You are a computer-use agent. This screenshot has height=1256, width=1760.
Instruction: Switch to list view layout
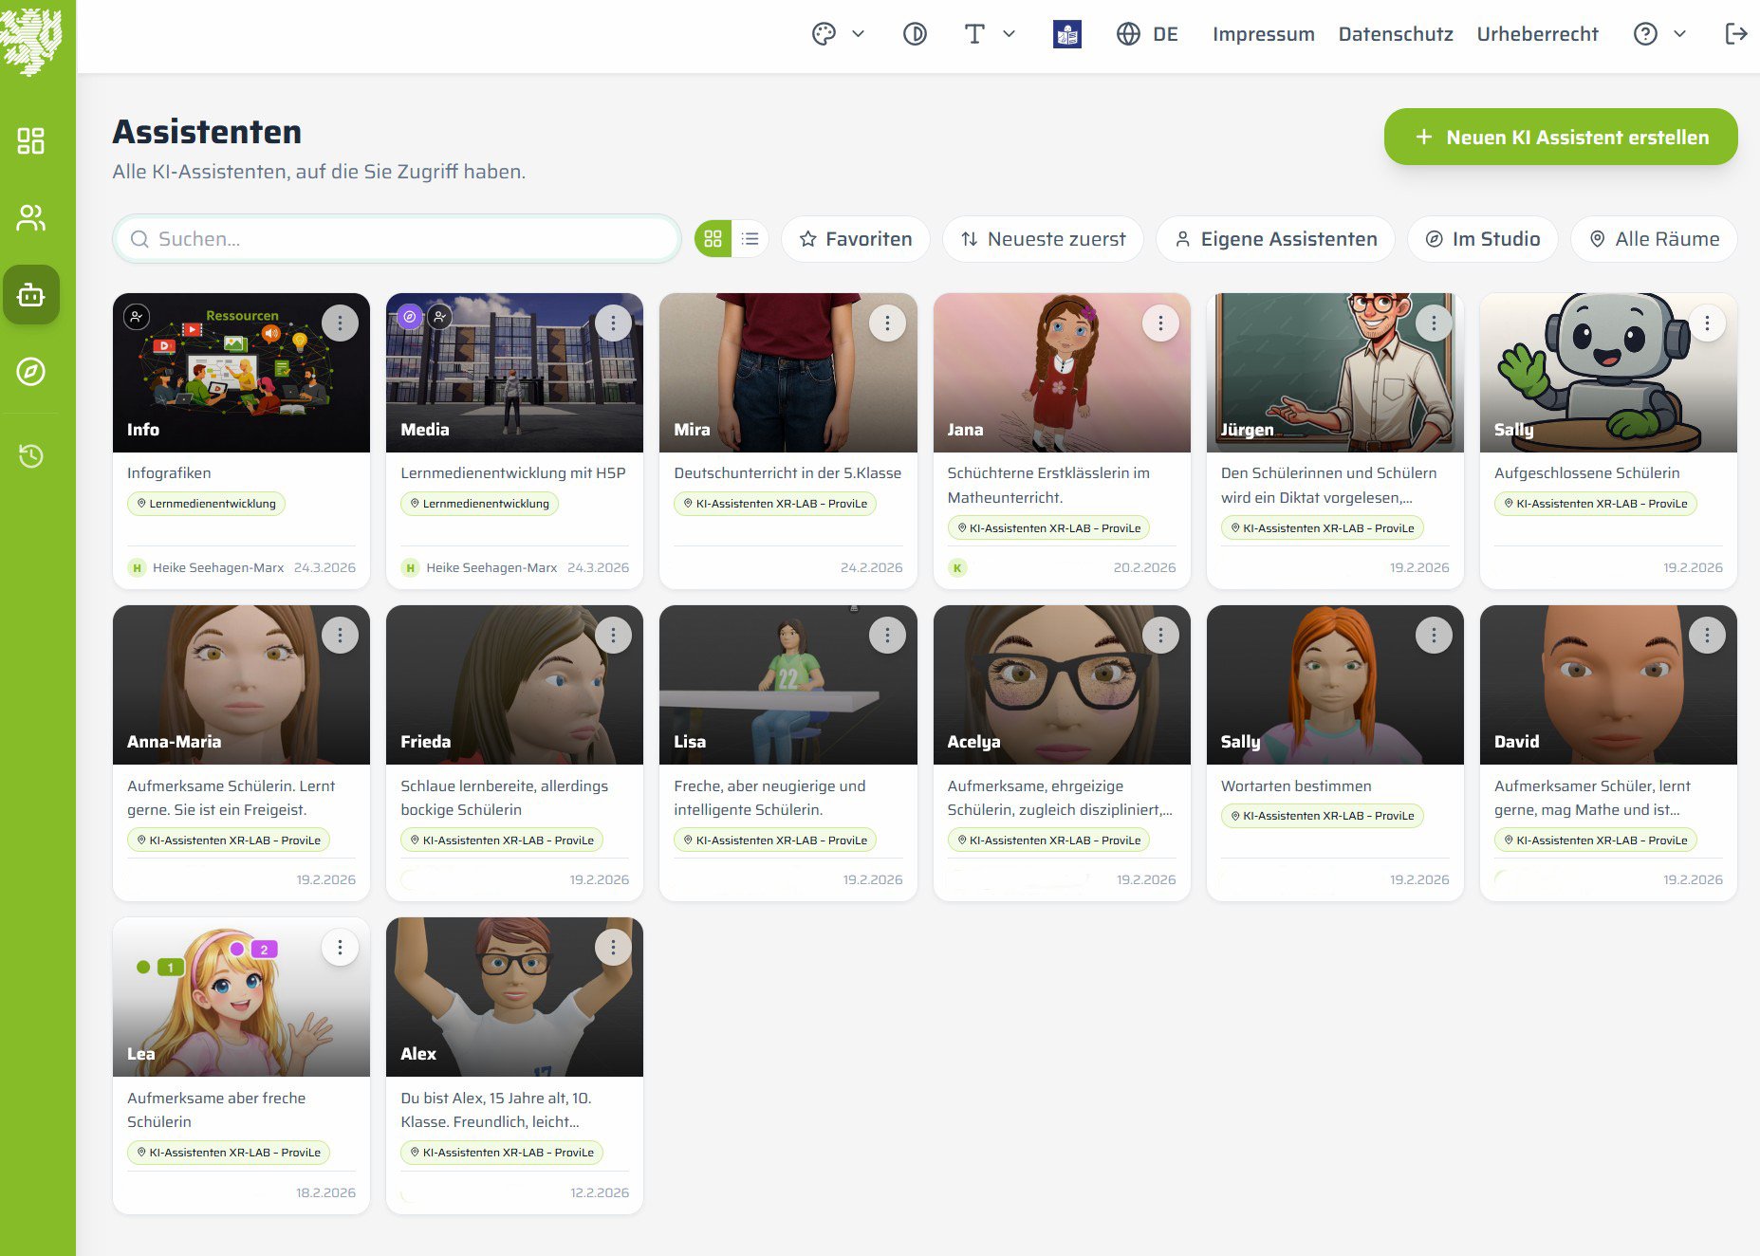(750, 239)
